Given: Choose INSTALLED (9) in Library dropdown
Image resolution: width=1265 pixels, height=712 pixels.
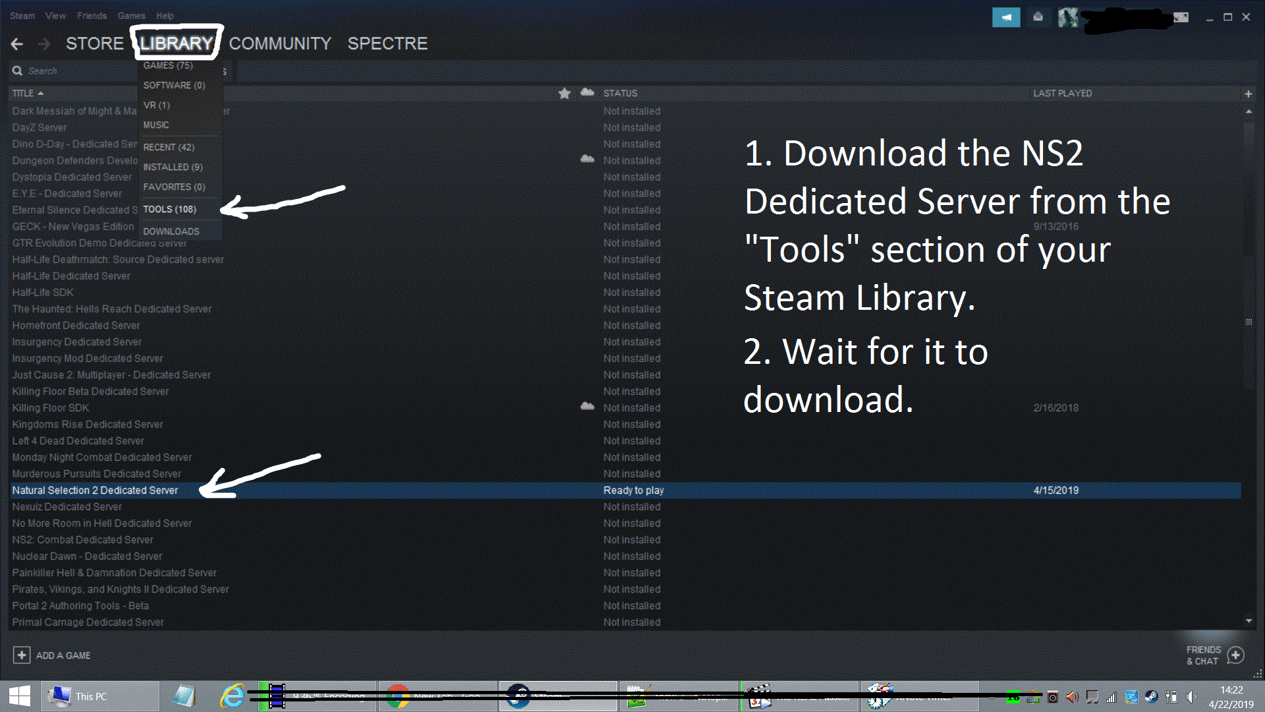Looking at the screenshot, I should [x=173, y=167].
